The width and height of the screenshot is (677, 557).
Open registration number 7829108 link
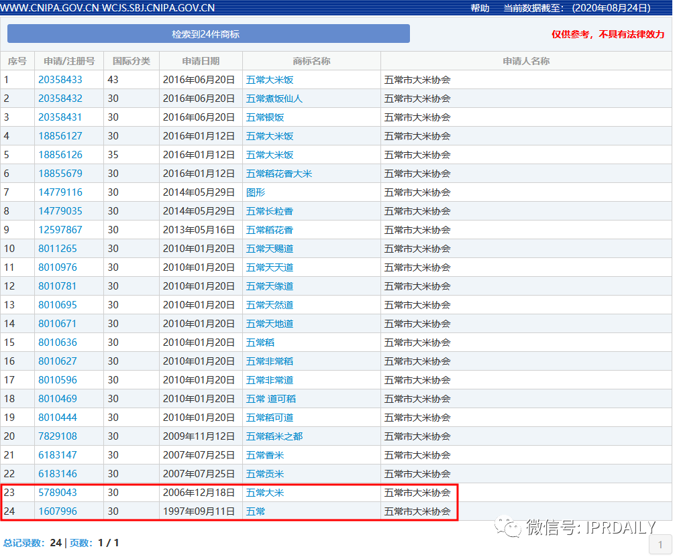58,436
